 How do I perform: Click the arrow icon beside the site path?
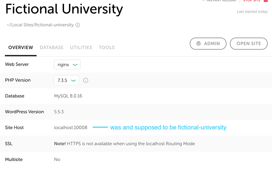click(78, 25)
